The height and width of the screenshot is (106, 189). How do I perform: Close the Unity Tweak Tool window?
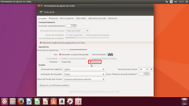tap(39, 6)
